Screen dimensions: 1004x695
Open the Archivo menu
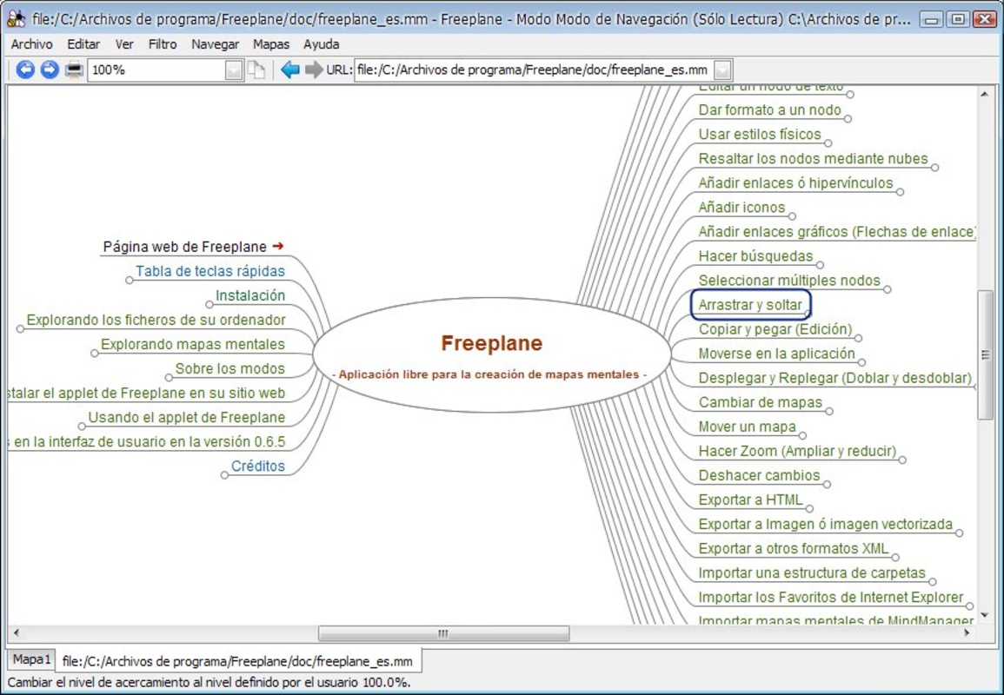coord(32,44)
